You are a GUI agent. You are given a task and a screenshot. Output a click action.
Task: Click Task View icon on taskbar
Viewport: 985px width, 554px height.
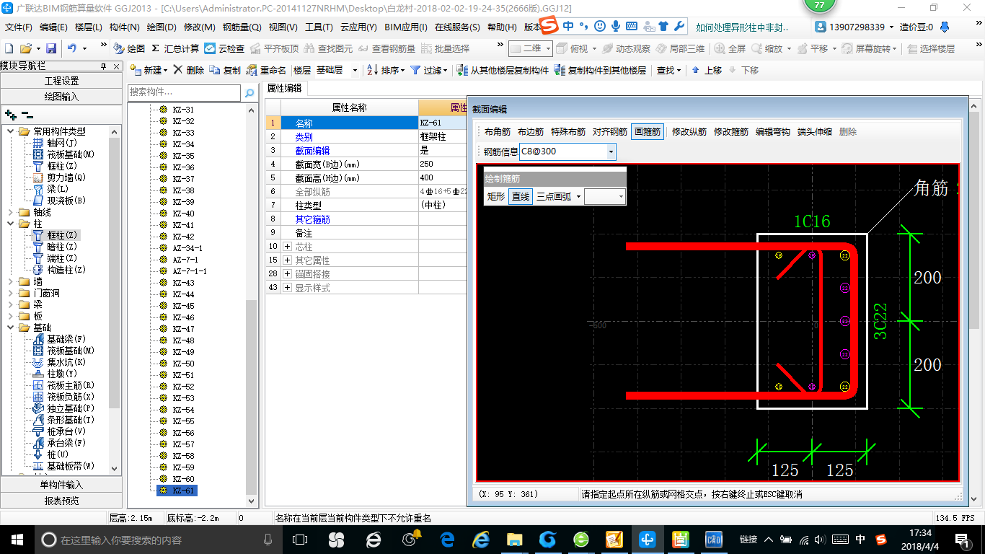300,540
